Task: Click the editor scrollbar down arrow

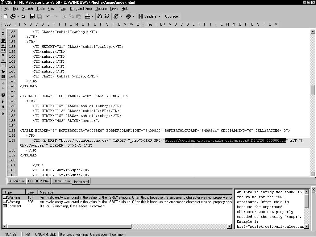Action: click(x=313, y=174)
